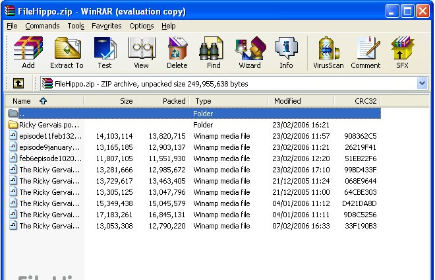Click the parent folder '..' icon

(13, 113)
